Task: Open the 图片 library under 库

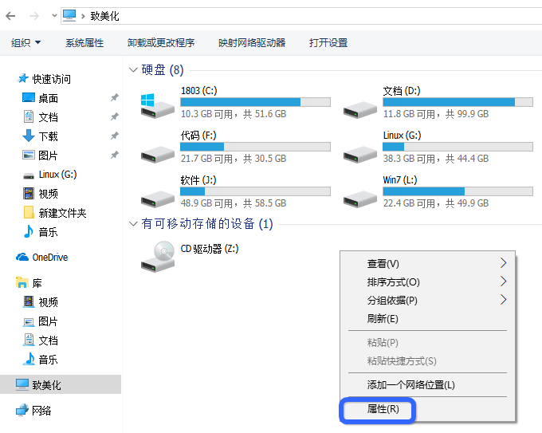Action: [48, 321]
